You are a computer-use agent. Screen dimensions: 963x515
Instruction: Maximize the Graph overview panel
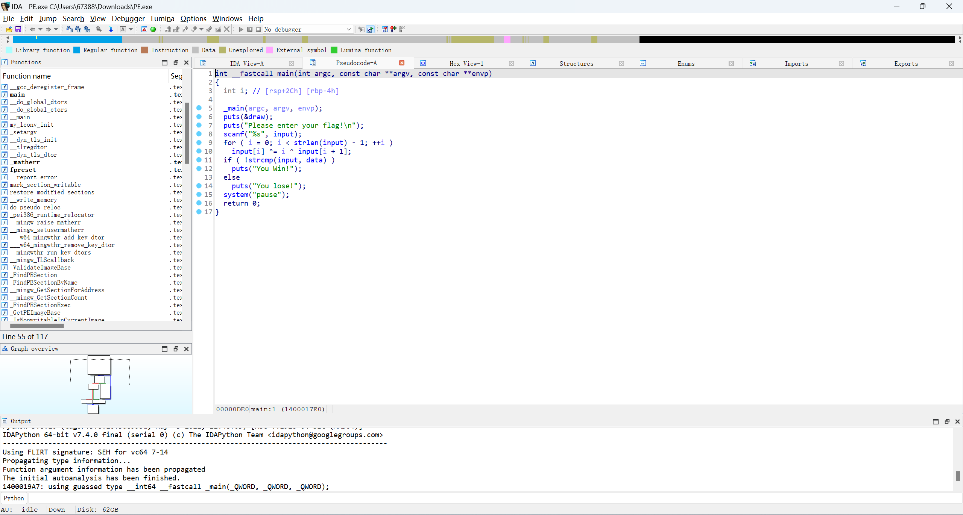(164, 349)
